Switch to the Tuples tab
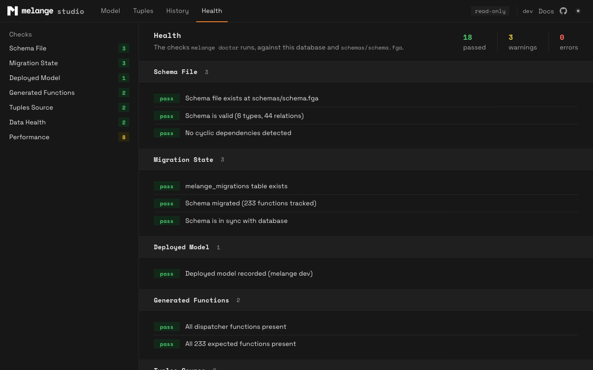The width and height of the screenshot is (593, 370). coord(143,11)
